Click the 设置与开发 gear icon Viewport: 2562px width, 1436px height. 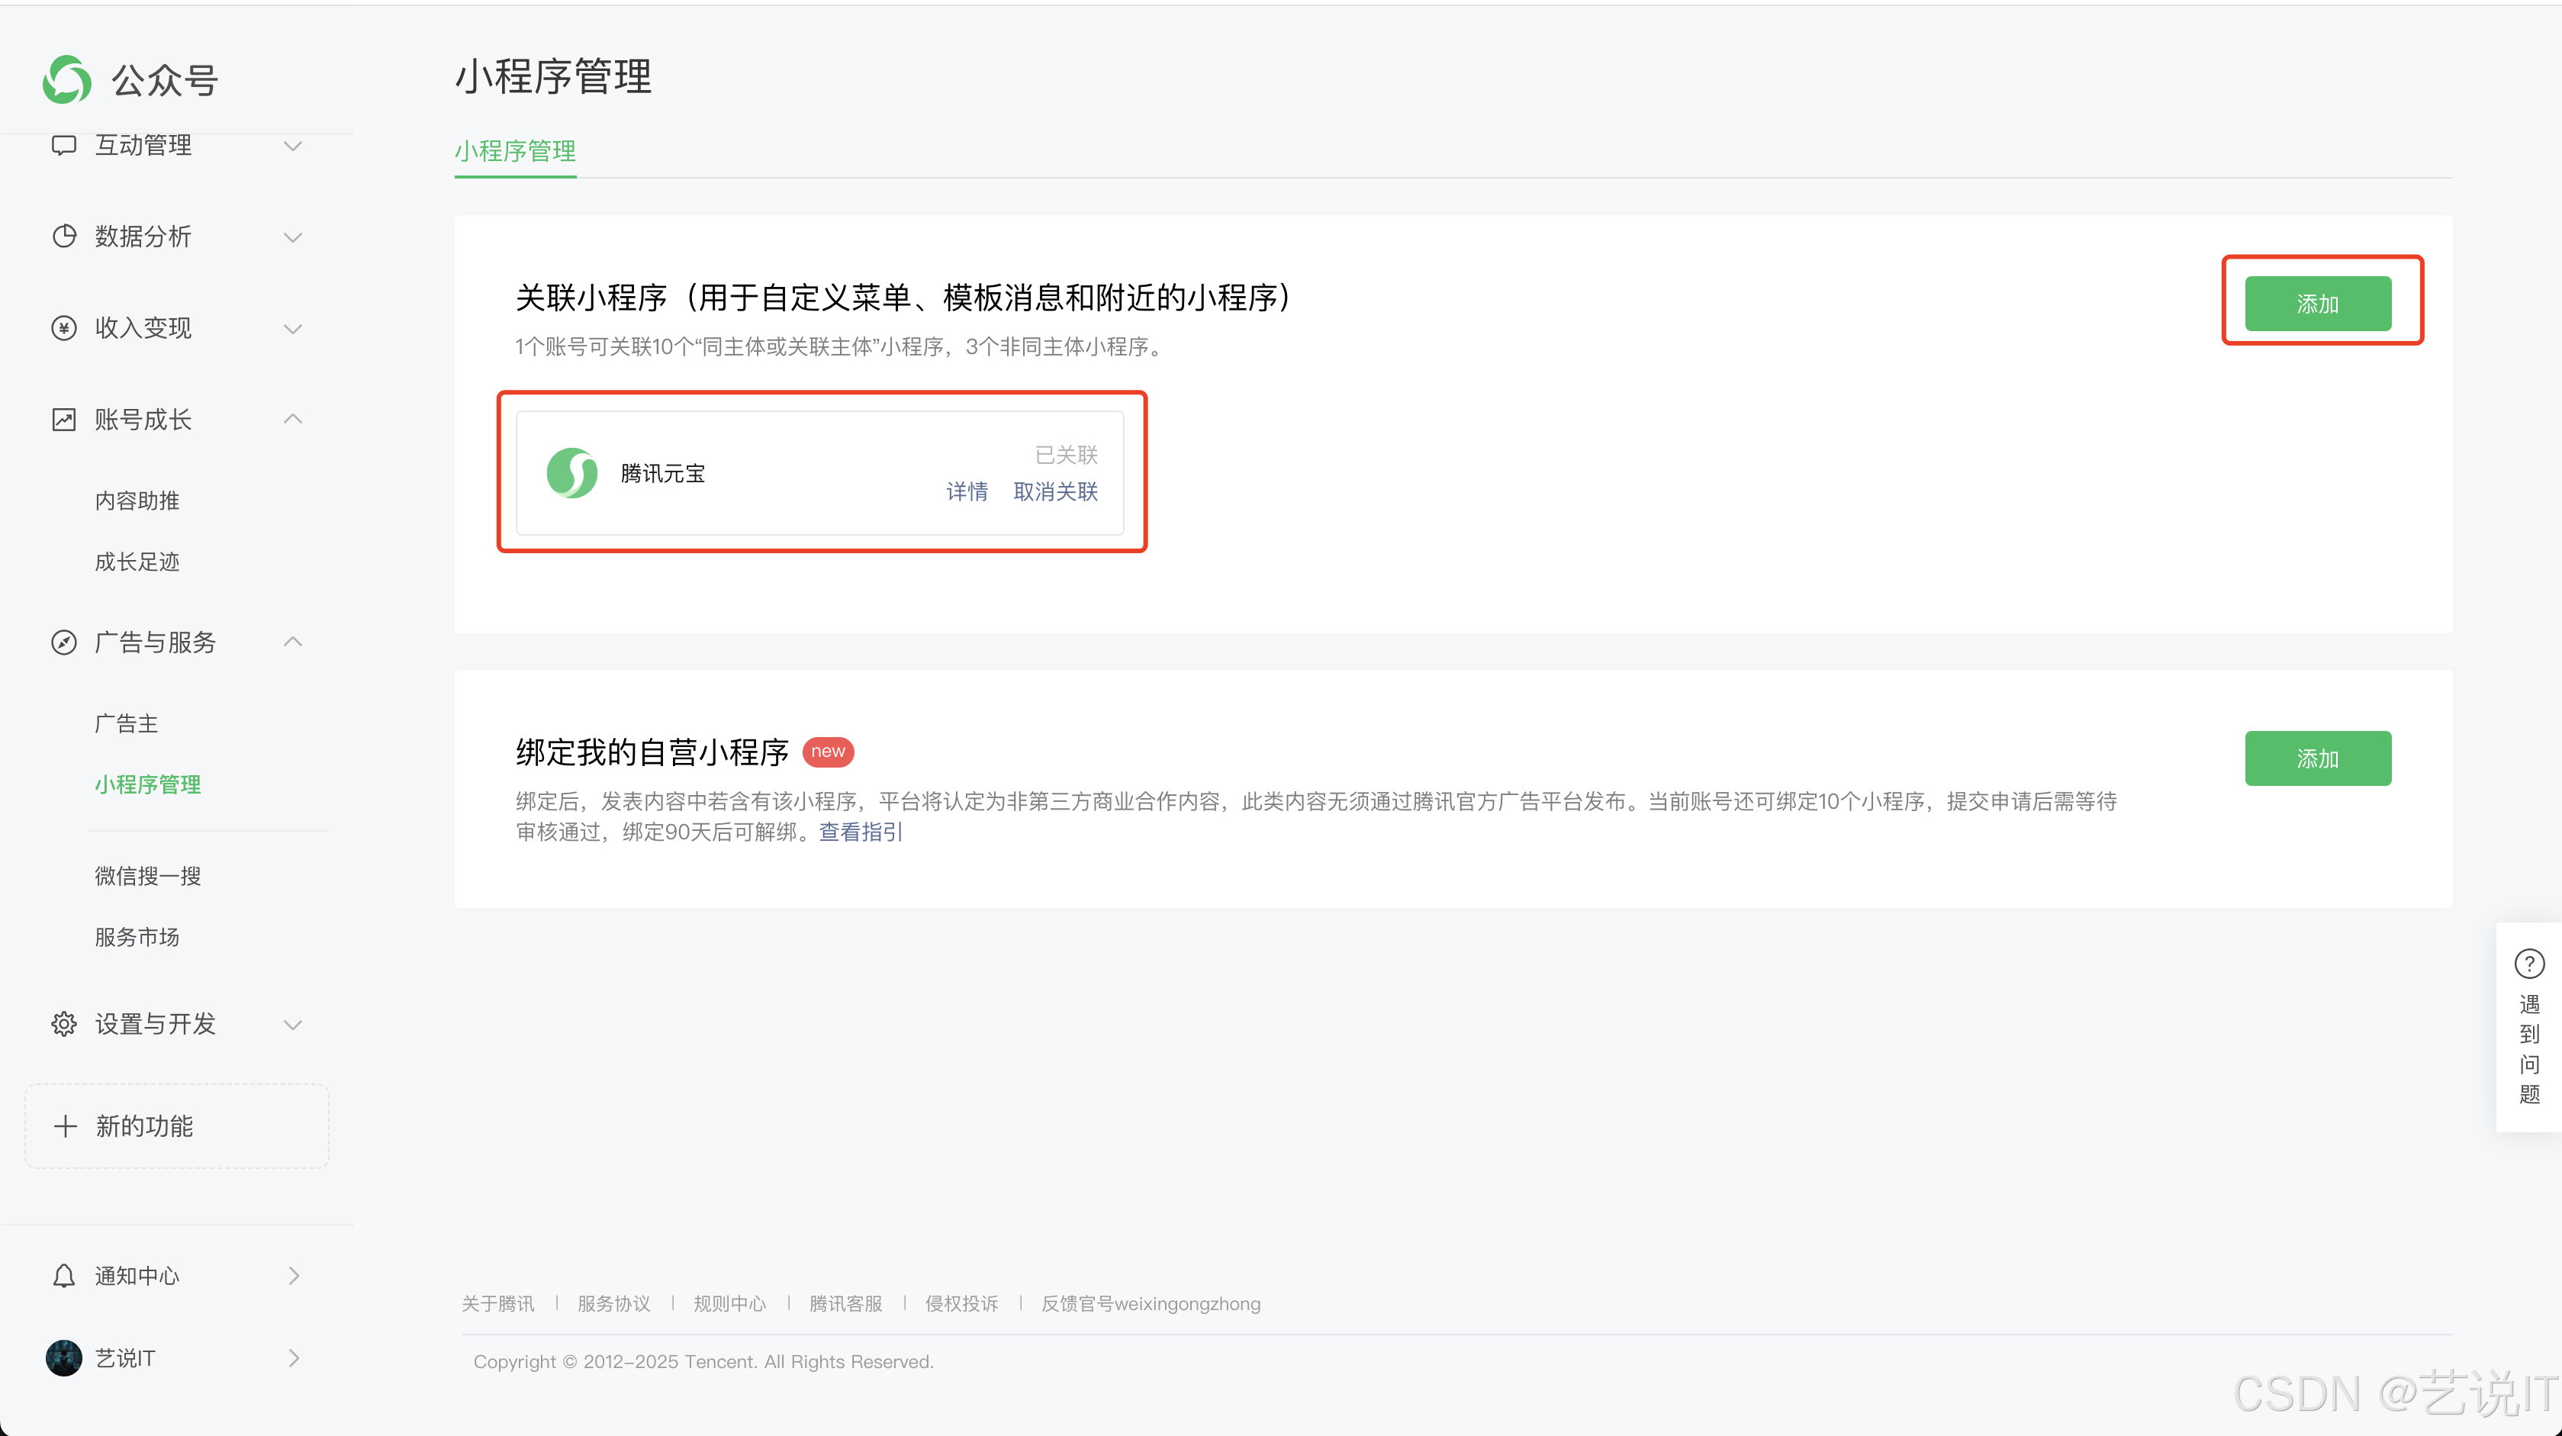tap(63, 1024)
